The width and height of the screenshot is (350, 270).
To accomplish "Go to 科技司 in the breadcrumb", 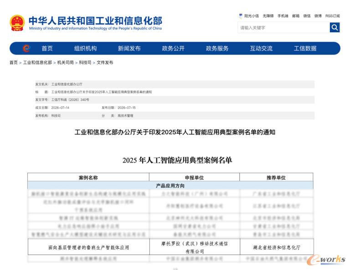I will (85, 63).
